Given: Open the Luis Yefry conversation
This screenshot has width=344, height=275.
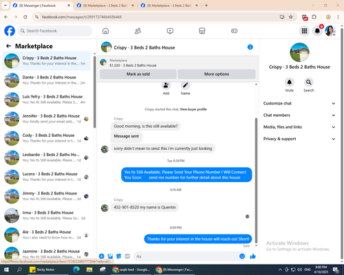Looking at the screenshot, I should coord(46,100).
